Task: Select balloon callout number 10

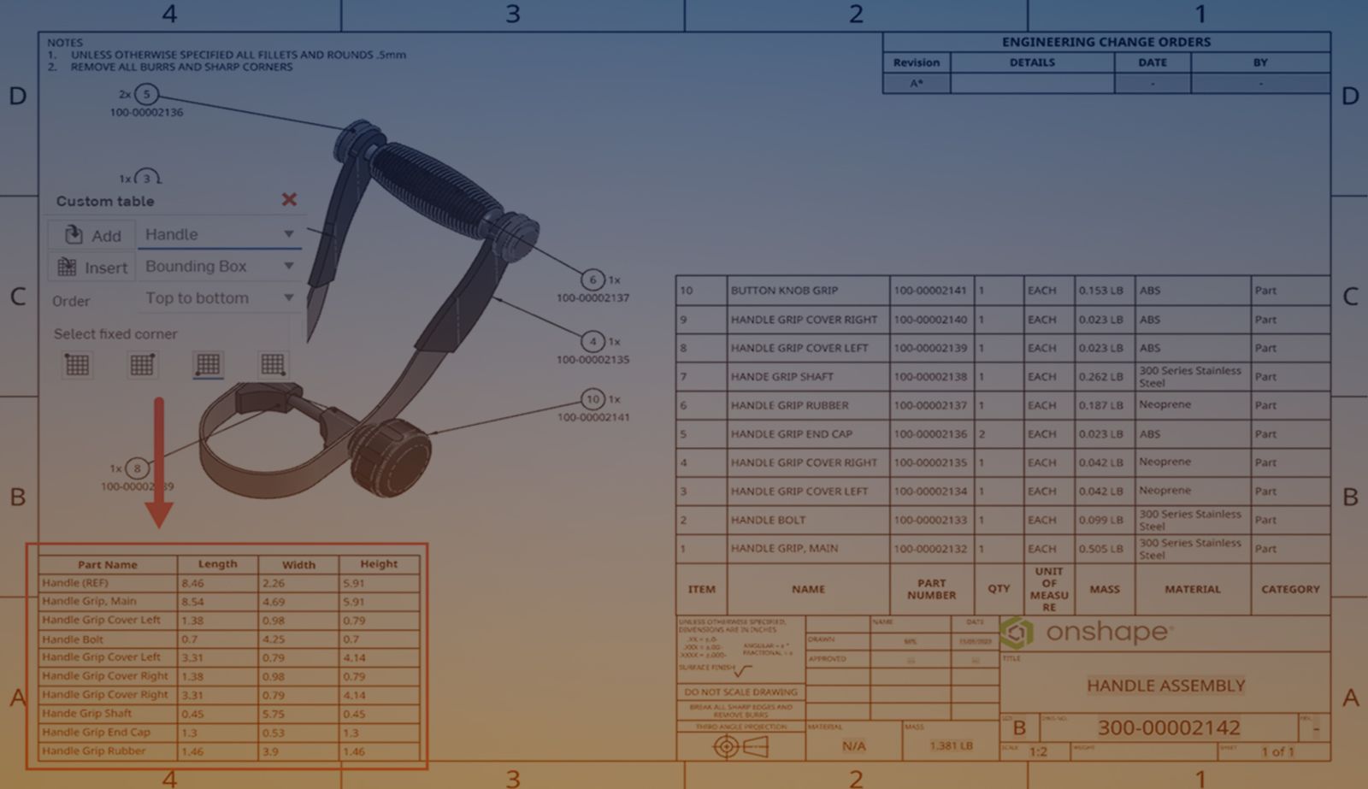Action: (x=593, y=399)
